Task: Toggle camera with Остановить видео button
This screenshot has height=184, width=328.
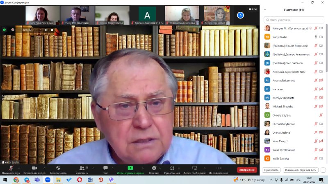Action: click(x=34, y=168)
